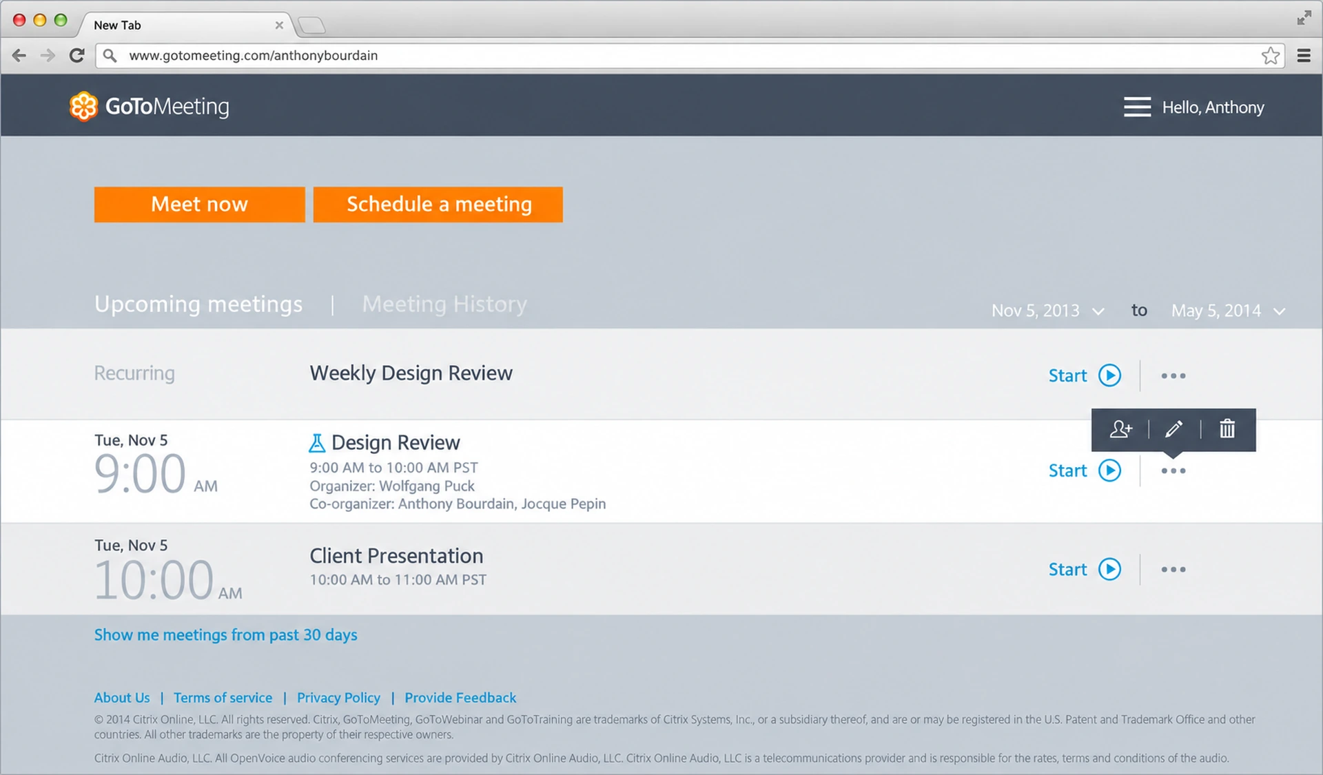The width and height of the screenshot is (1323, 775).
Task: Toggle fullscreen with the expand arrows icon
Action: tap(1304, 19)
